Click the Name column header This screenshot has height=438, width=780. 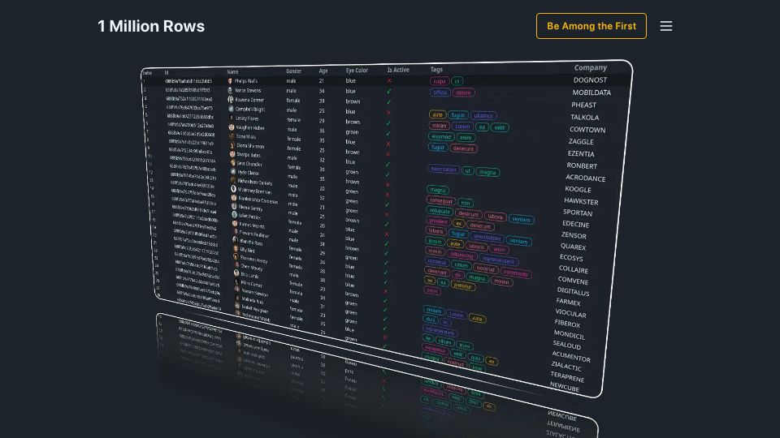(233, 72)
